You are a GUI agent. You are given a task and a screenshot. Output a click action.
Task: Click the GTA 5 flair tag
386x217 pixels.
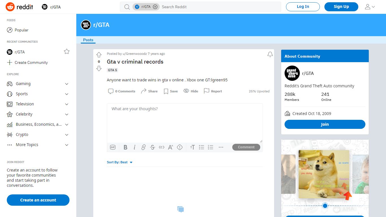(112, 70)
